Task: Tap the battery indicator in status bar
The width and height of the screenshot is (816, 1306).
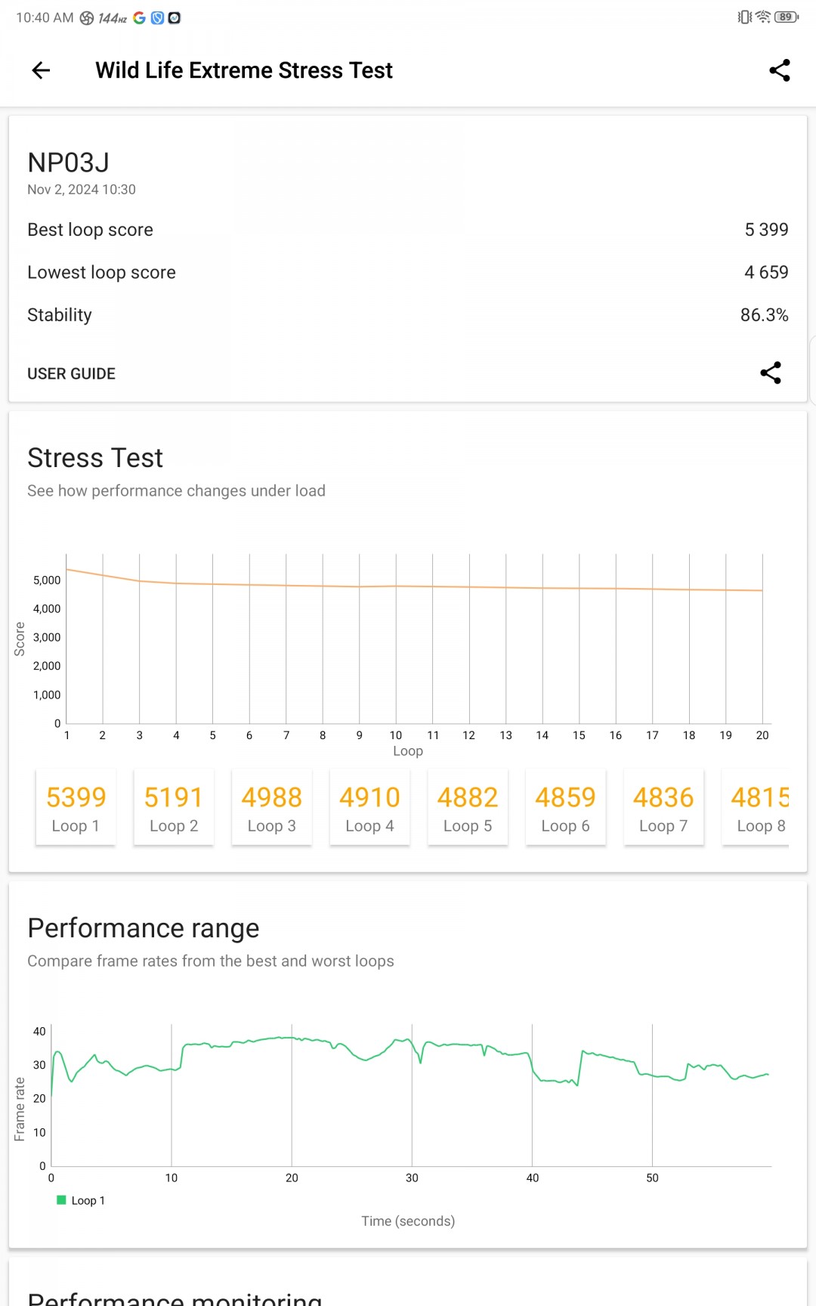Action: coord(786,17)
